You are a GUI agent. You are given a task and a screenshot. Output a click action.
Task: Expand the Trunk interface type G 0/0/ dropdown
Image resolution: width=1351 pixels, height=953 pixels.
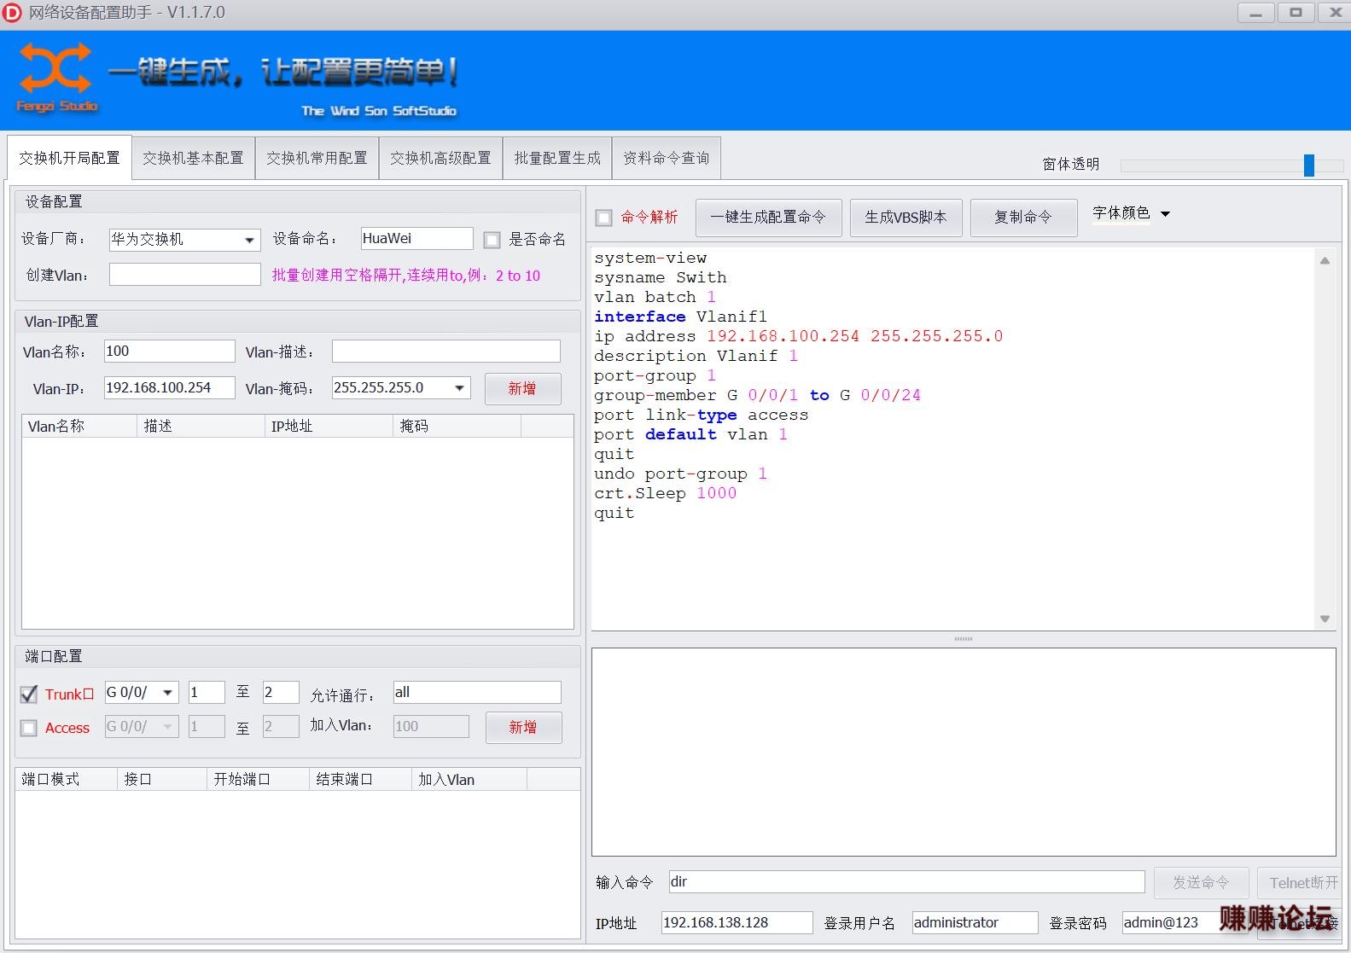(168, 693)
